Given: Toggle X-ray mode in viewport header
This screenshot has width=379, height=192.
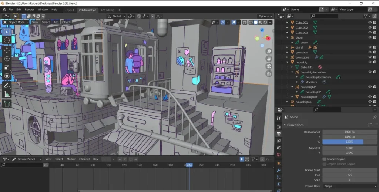Looking at the screenshot, I should tap(245, 23).
